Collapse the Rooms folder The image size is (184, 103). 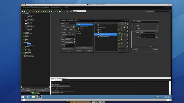click(x=22, y=48)
